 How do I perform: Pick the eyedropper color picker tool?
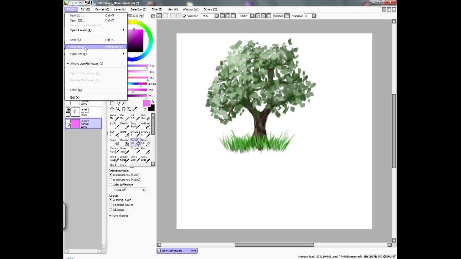pyautogui.click(x=135, y=109)
